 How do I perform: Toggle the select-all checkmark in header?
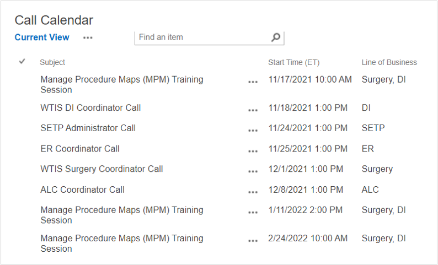(22, 62)
